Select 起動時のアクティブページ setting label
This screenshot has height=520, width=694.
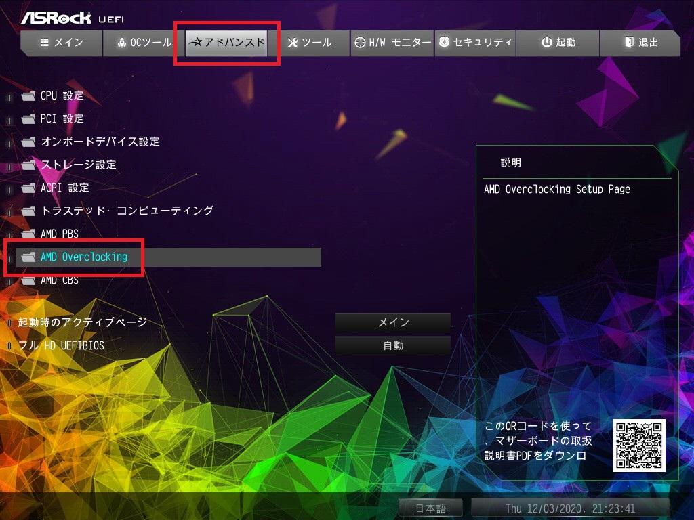[x=82, y=322]
